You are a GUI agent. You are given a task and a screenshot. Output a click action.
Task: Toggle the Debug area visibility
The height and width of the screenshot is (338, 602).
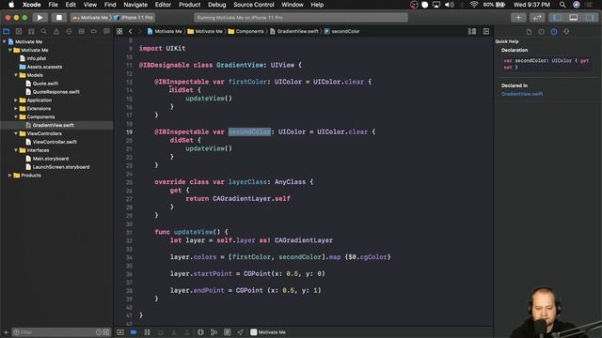point(574,18)
